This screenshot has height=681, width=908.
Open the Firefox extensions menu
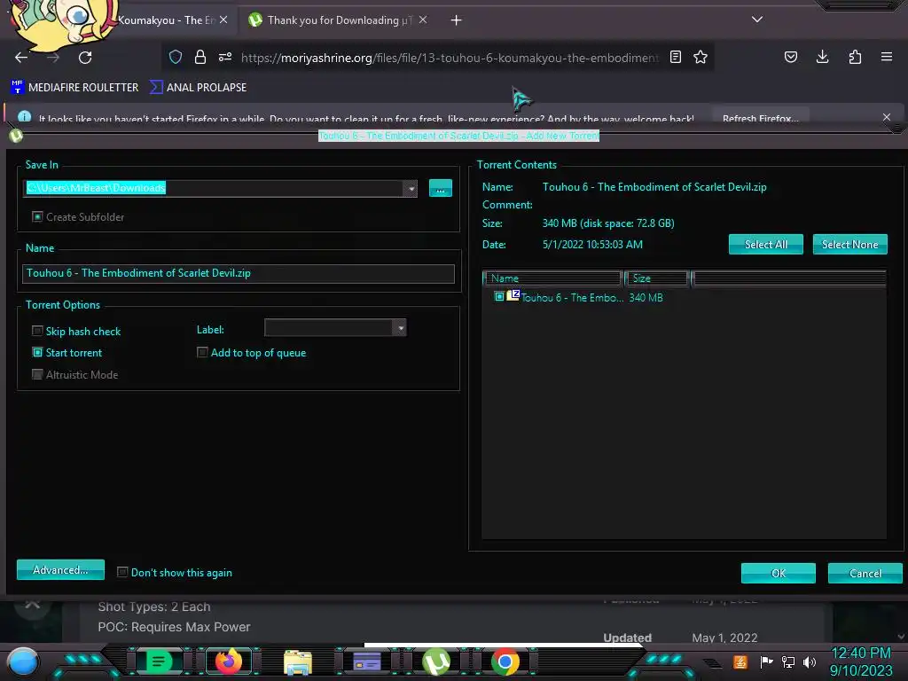click(855, 57)
